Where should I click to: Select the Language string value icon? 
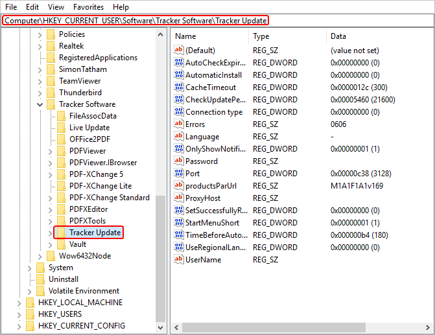(x=179, y=137)
